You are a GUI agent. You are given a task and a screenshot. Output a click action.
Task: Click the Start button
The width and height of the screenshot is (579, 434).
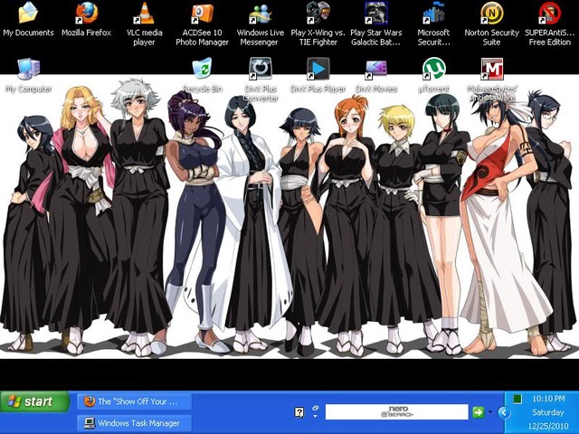click(x=34, y=401)
